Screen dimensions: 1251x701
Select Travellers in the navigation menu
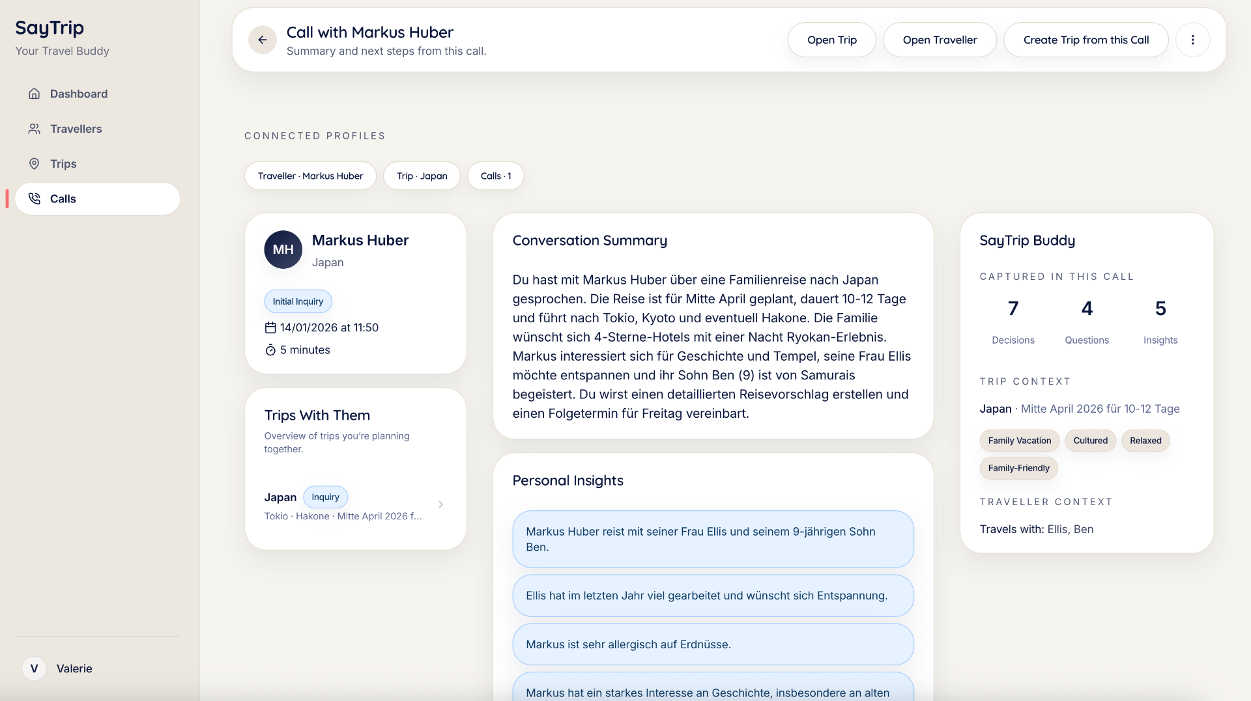coord(76,128)
